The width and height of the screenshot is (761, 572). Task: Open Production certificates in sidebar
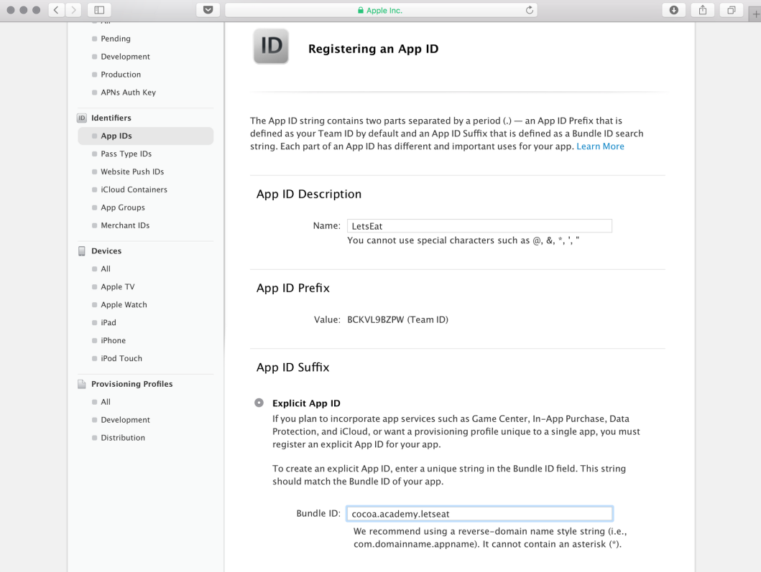121,75
